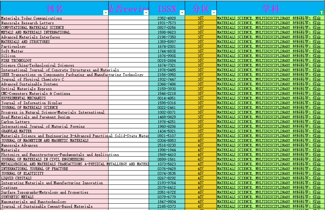
Task: Click ISSN cell 2165-0373
Action: [167, 206]
